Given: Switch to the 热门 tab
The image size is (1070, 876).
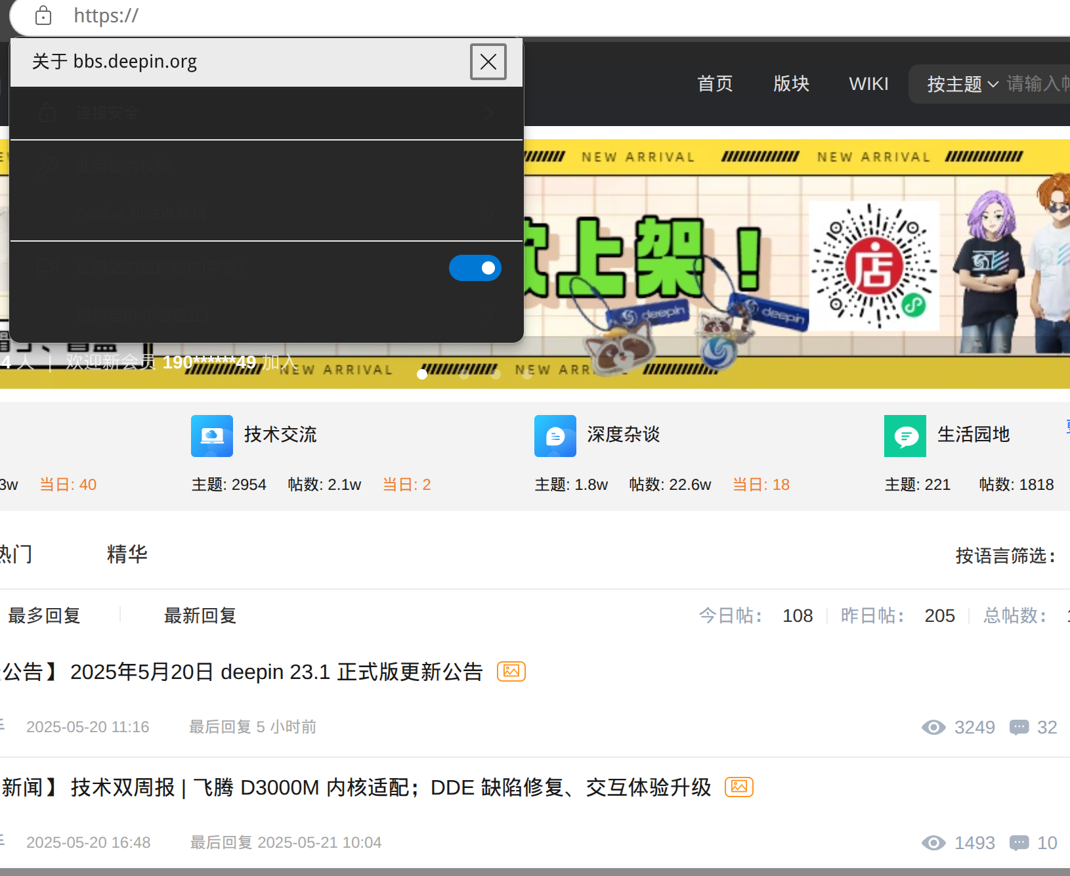Looking at the screenshot, I should pos(14,554).
